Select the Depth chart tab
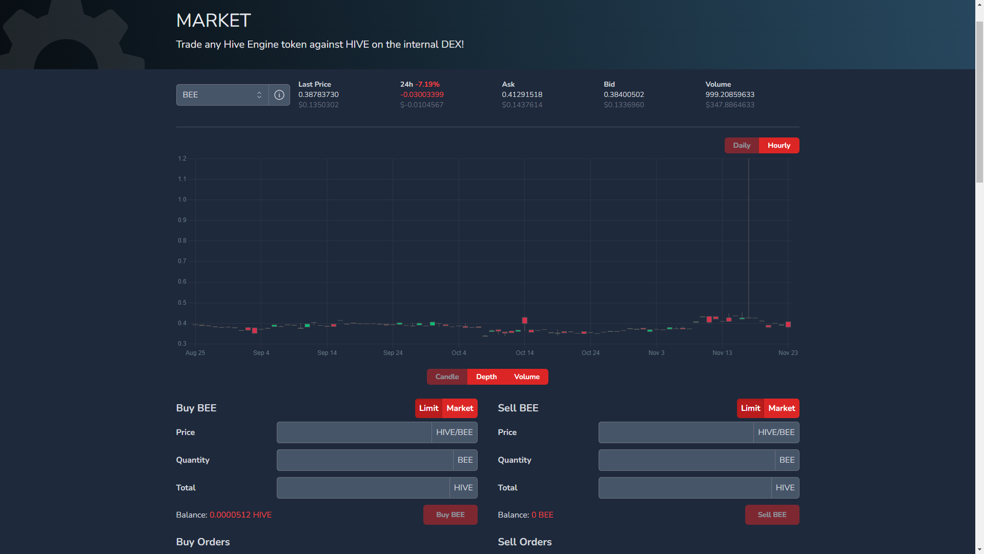The width and height of the screenshot is (984, 554). pyautogui.click(x=486, y=377)
